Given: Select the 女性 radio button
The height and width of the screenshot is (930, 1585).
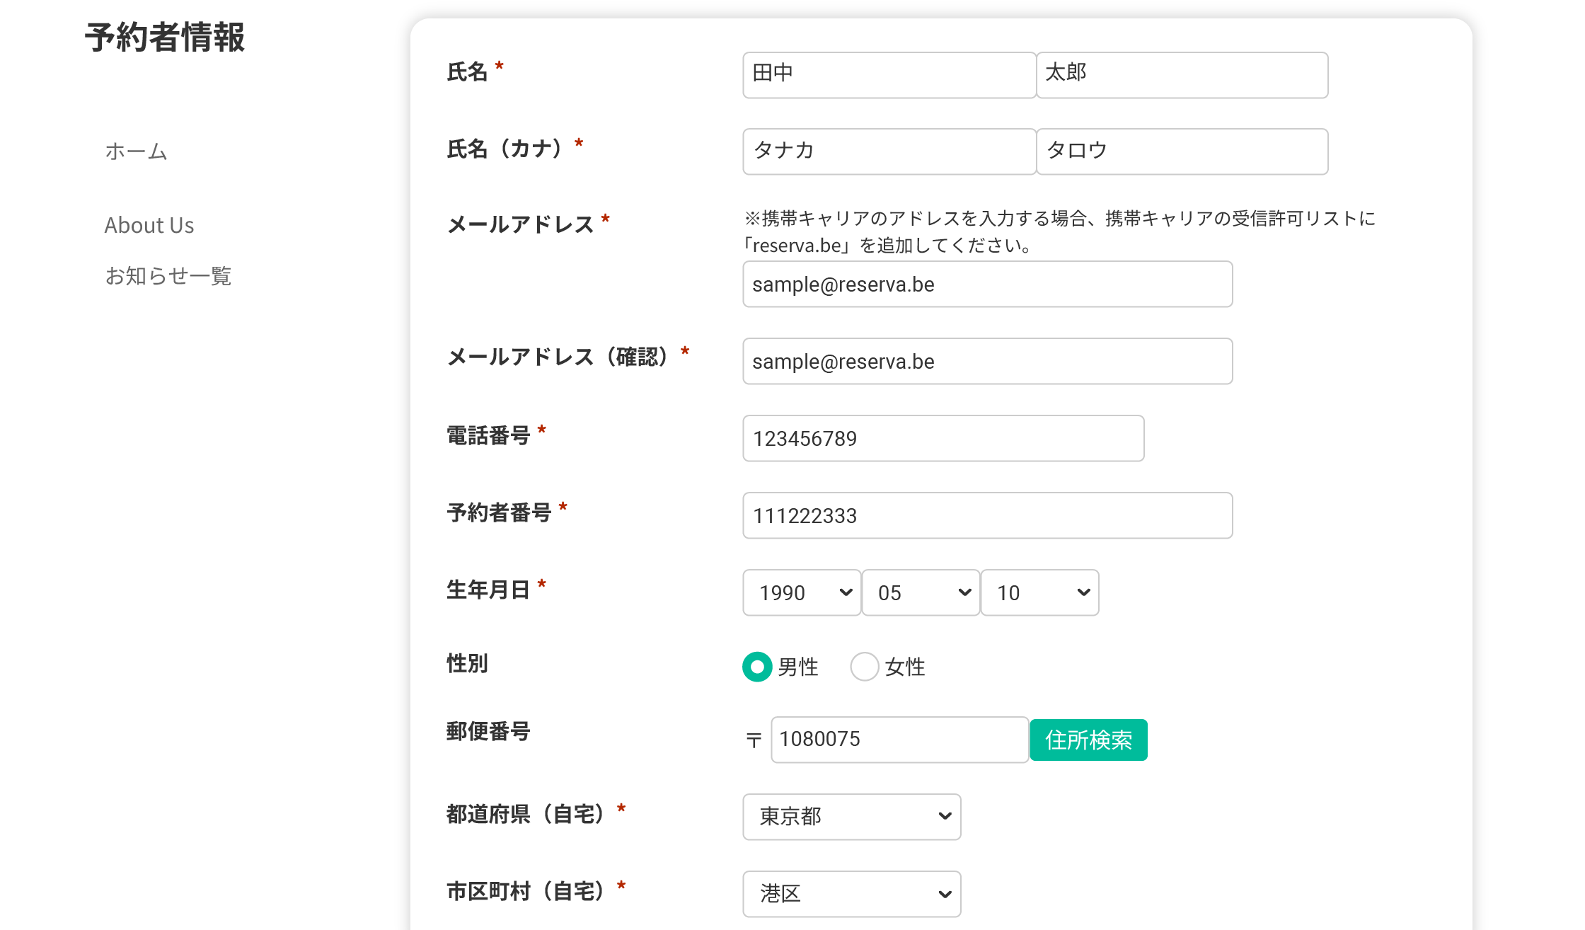Looking at the screenshot, I should [864, 666].
